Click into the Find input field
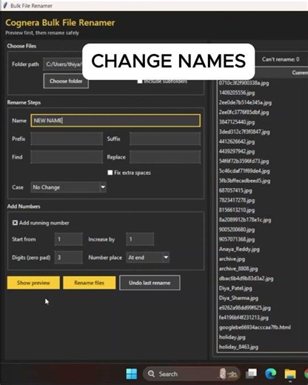The height and width of the screenshot is (385, 308). click(x=67, y=157)
